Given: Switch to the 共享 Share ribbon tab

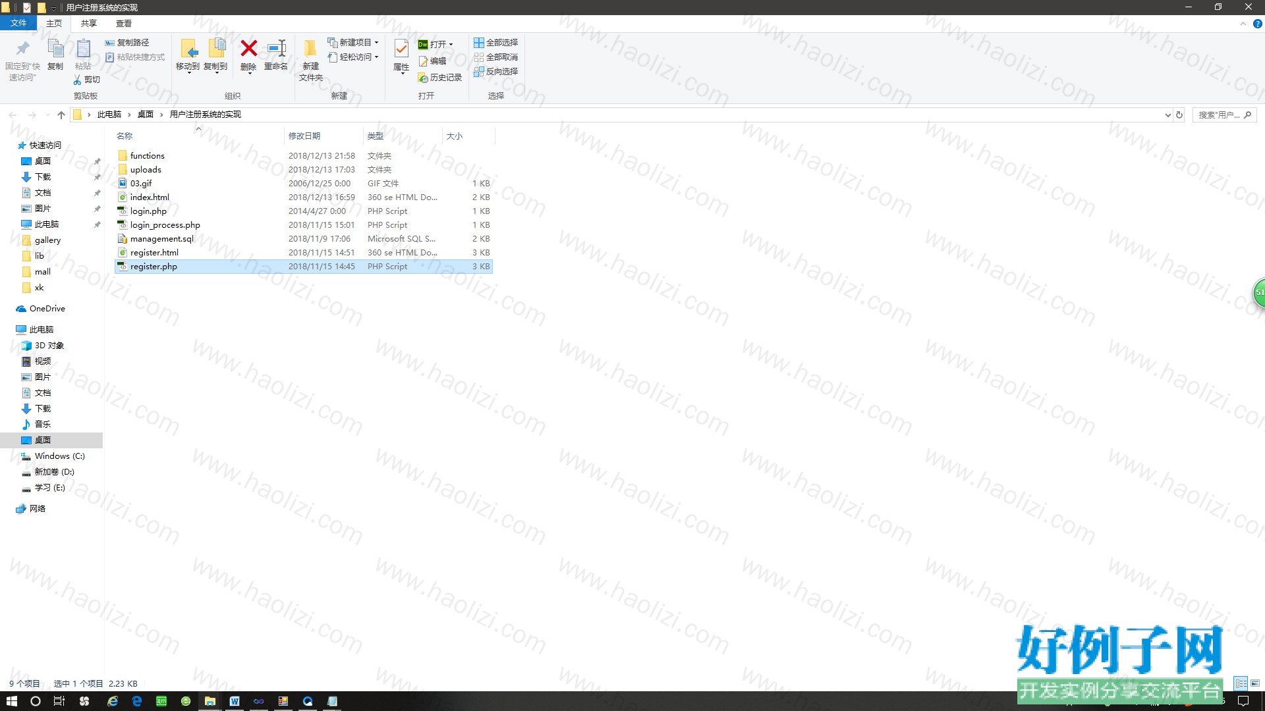Looking at the screenshot, I should (89, 24).
